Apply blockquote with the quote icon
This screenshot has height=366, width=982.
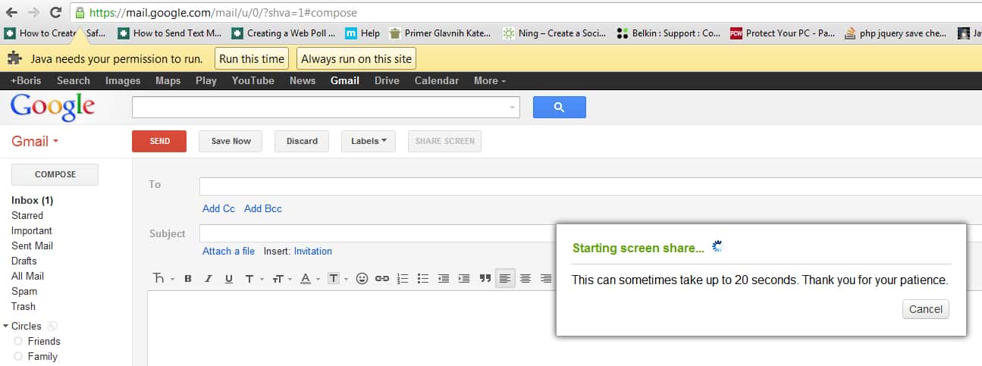(x=485, y=279)
